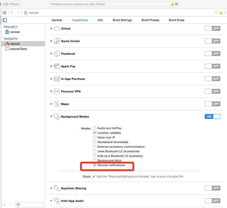
Task: Turn on the Apple Pay switch
Action: tap(212, 66)
